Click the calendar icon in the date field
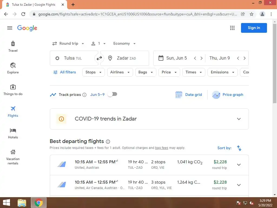This screenshot has width=277, height=208. (x=161, y=58)
